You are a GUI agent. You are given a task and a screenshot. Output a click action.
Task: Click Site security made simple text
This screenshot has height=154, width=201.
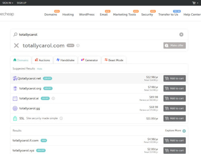[x=42, y=118]
